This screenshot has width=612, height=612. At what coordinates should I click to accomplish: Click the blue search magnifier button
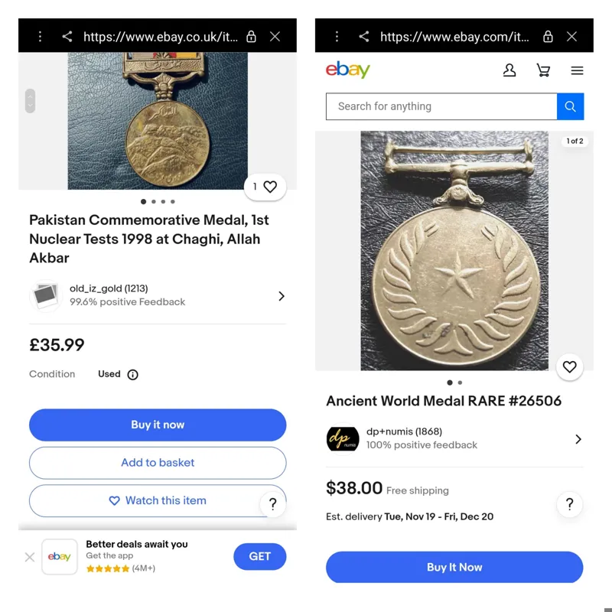(x=570, y=106)
